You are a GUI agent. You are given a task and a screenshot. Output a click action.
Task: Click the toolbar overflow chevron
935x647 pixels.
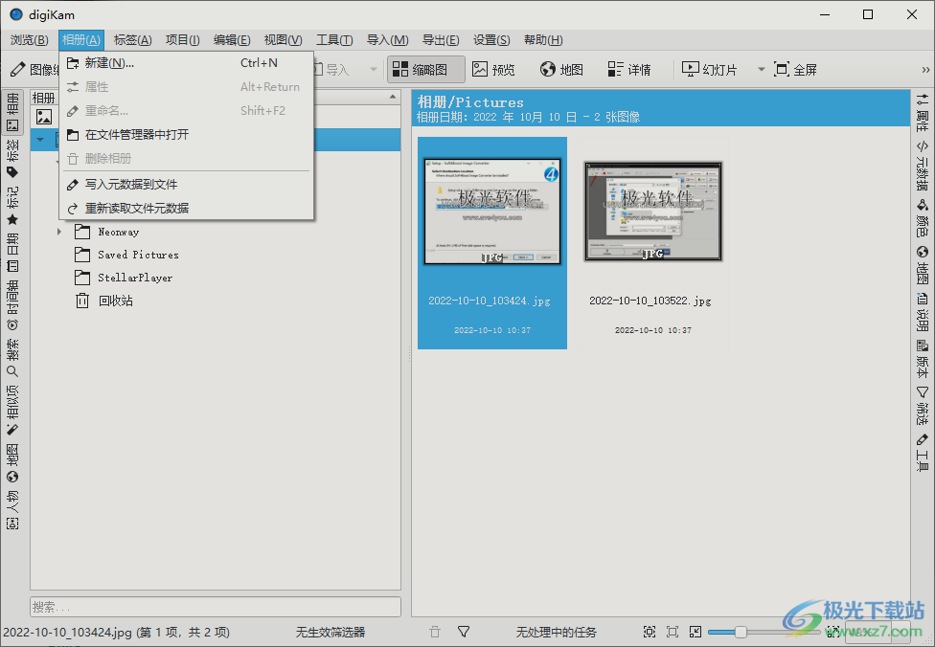(x=925, y=69)
